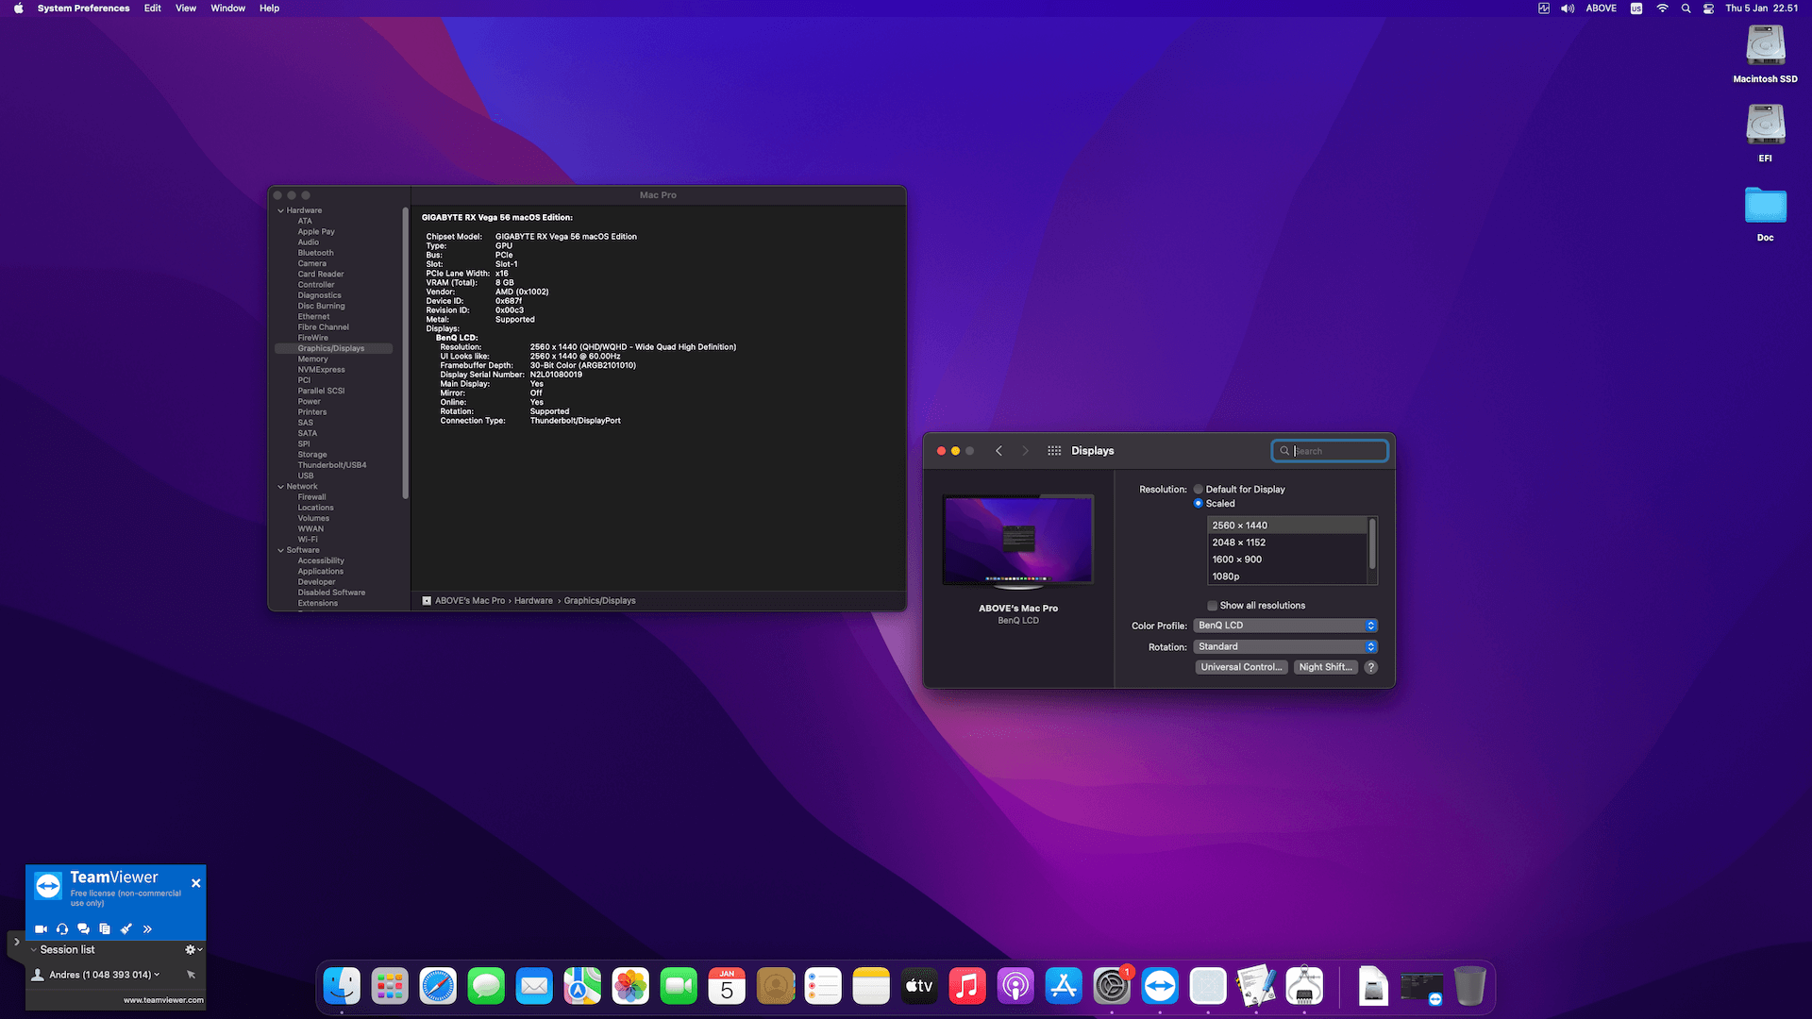Collapse the Hardware section in System Information
The width and height of the screenshot is (1812, 1019).
pos(280,211)
